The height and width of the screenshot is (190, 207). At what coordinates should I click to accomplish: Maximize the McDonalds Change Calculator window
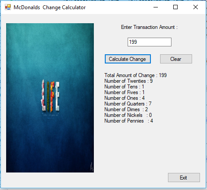click(175, 7)
